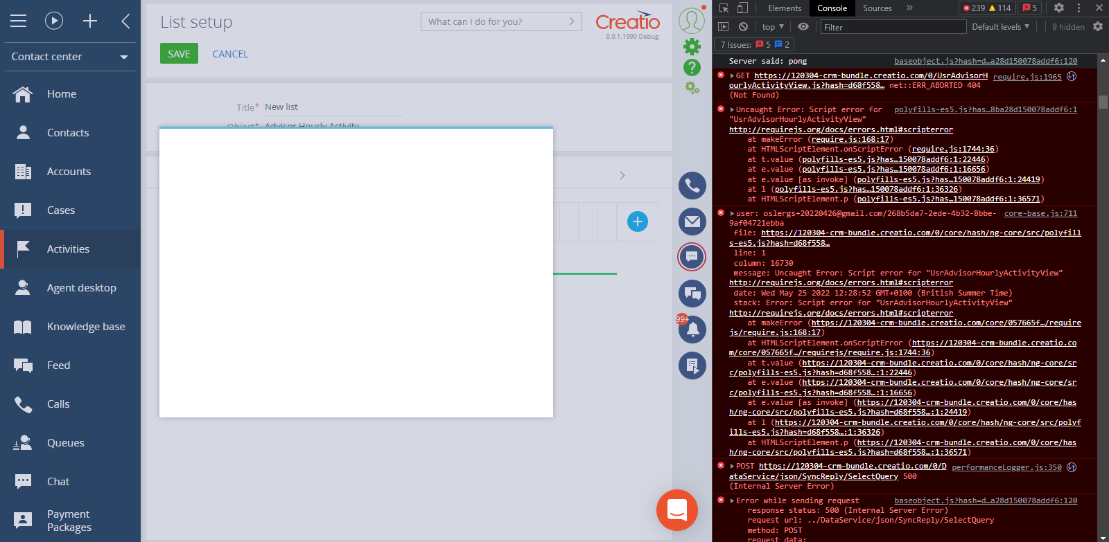The height and width of the screenshot is (542, 1109).
Task: Open the hamburger navigation menu
Action: pyautogui.click(x=19, y=21)
